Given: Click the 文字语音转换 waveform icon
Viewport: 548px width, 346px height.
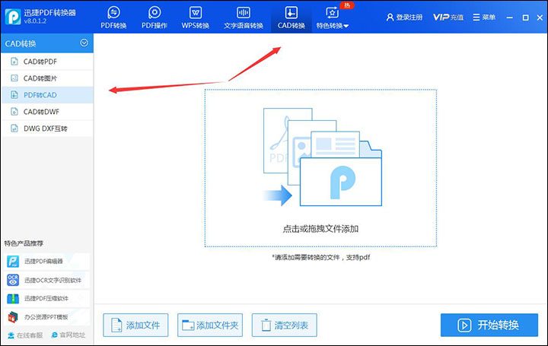Looking at the screenshot, I should point(244,13).
